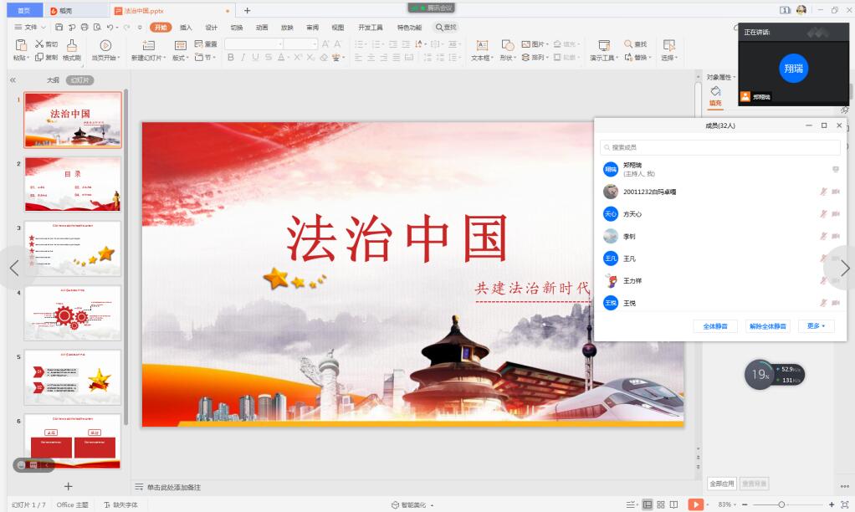Select slide 2 目录 thumbnail
The width and height of the screenshot is (855, 512).
coord(73,184)
